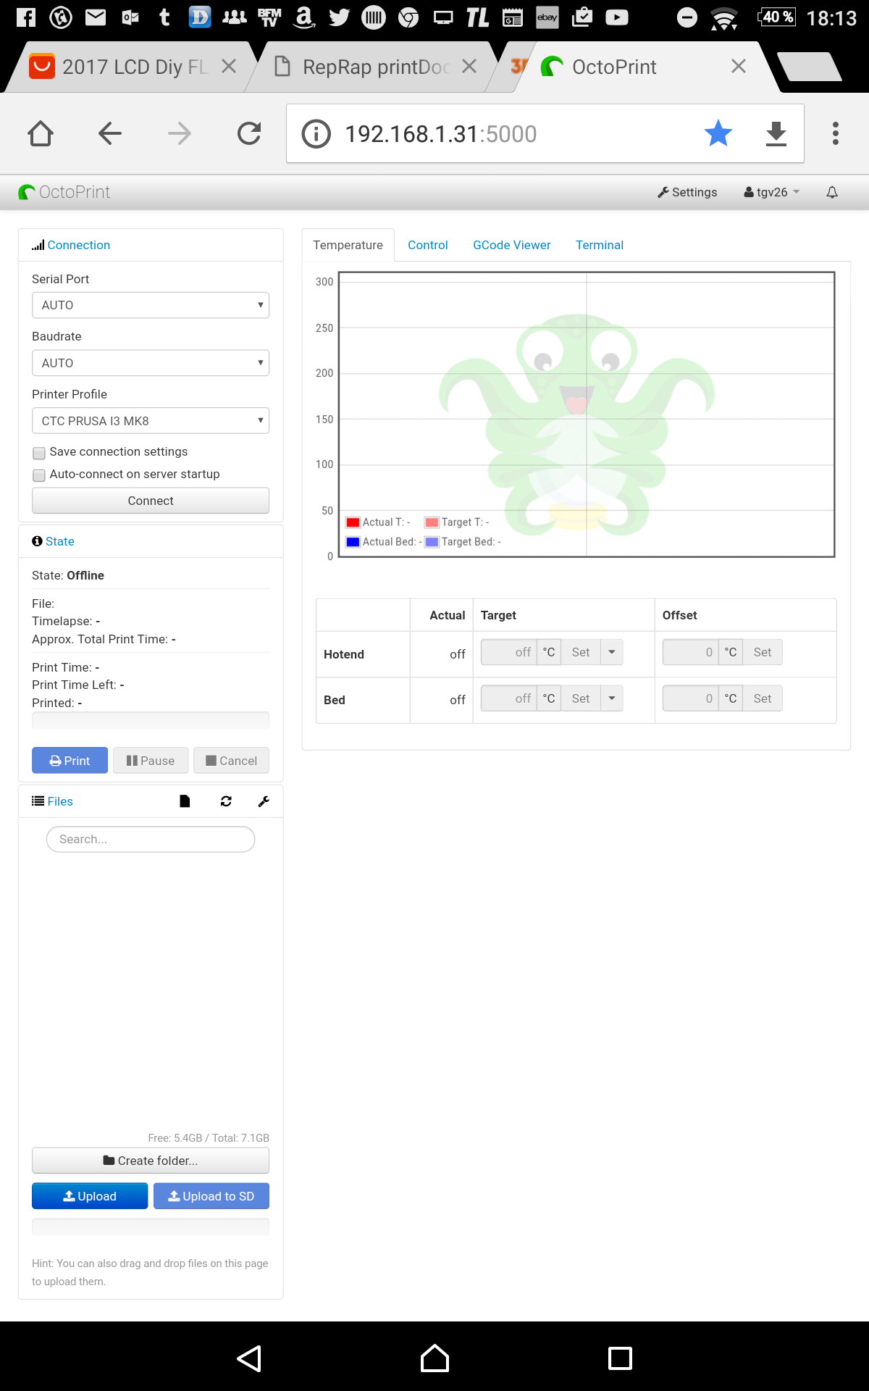Click Upload to SD button
The width and height of the screenshot is (869, 1391).
(x=211, y=1196)
